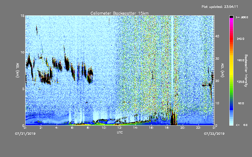Click the 'Ceilometer Backscatter 15km' plot title
The width and height of the screenshot is (252, 157).
click(x=119, y=13)
